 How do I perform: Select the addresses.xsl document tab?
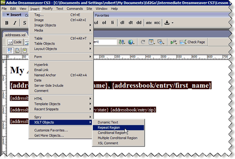(15, 35)
